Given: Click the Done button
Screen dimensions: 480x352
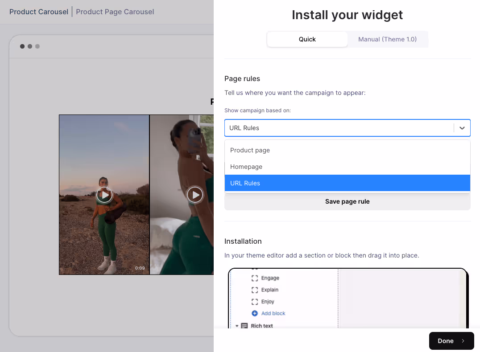Looking at the screenshot, I should click(x=451, y=341).
